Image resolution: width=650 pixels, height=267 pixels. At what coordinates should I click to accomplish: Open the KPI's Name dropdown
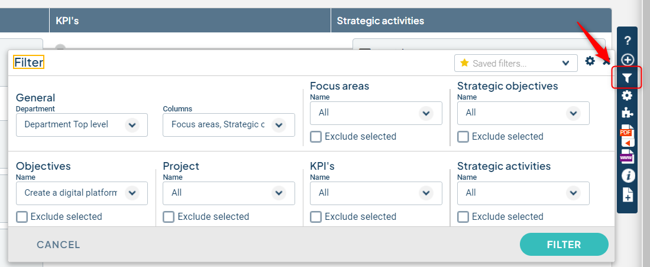[x=376, y=193]
